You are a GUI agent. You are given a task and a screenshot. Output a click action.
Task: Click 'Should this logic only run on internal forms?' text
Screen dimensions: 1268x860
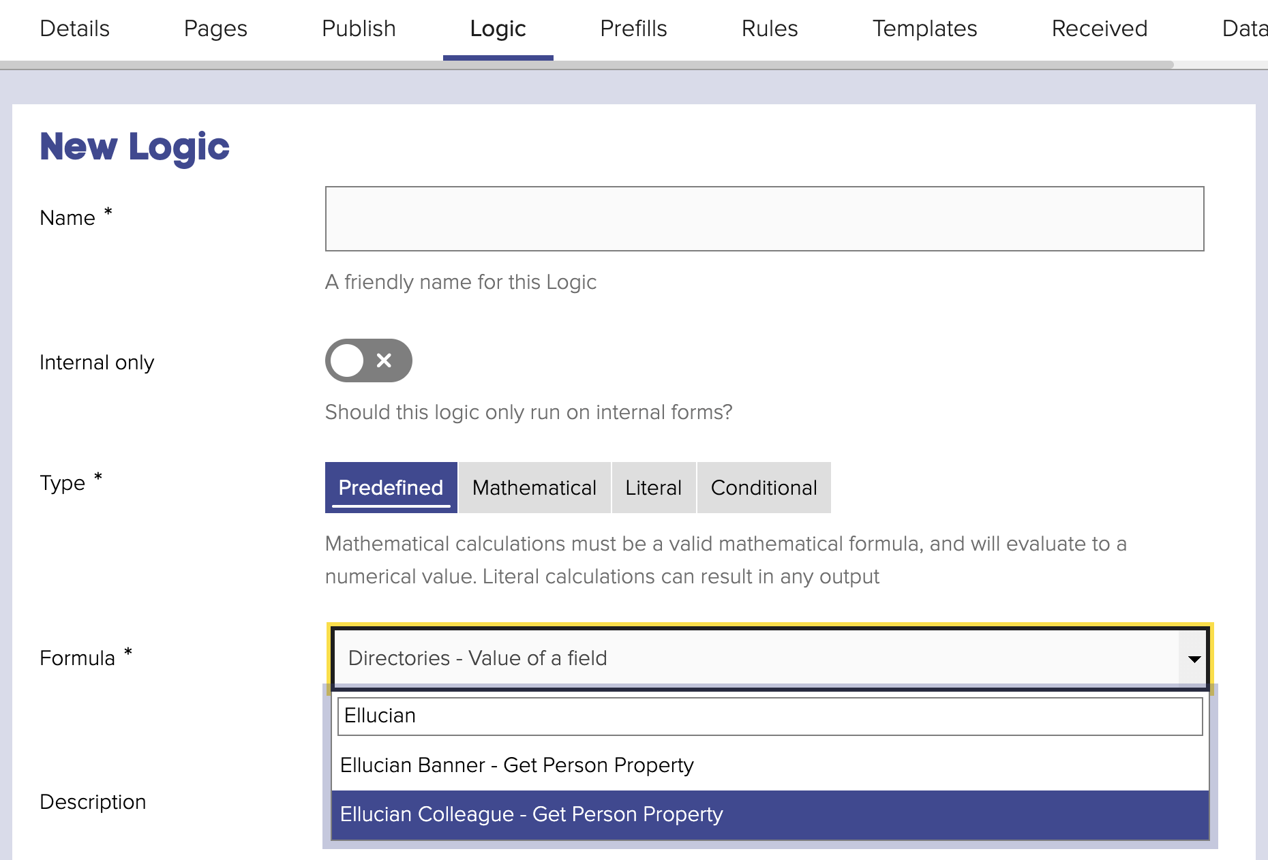point(528,412)
